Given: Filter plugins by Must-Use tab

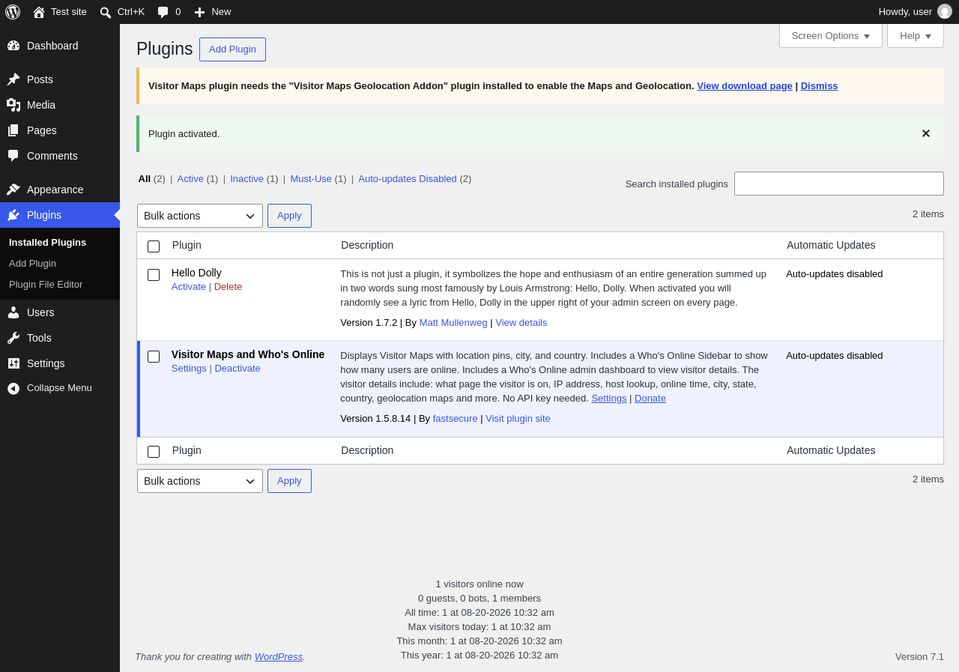Looking at the screenshot, I should (311, 178).
